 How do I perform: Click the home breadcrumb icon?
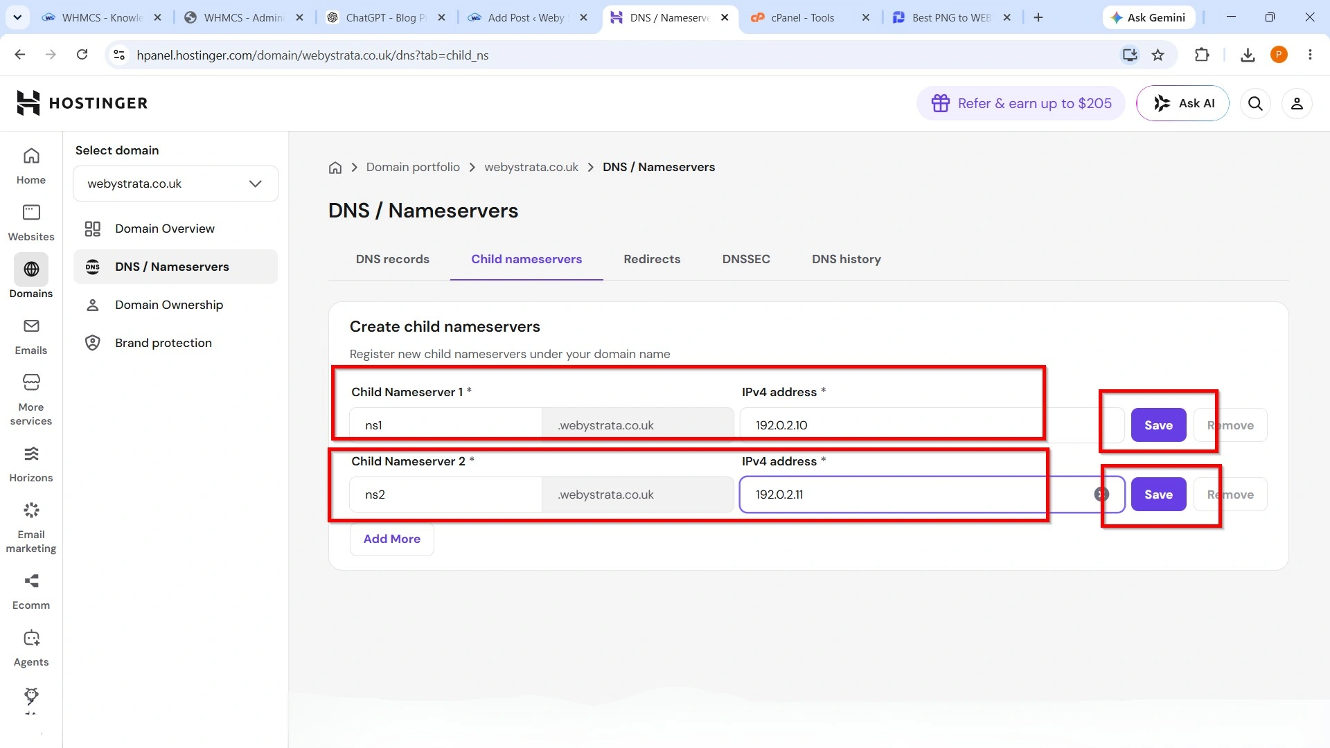click(335, 168)
